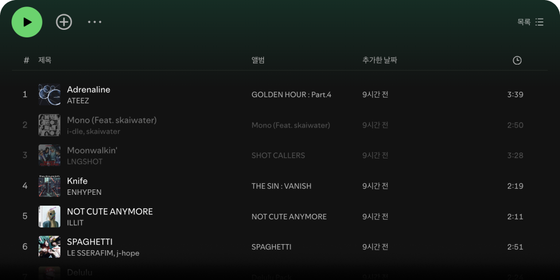Click the Knife album cover thumbnail
Screen dimensions: 560x280
coord(50,186)
